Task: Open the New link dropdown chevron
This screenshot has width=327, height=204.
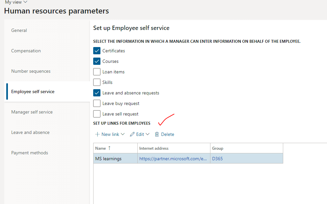Action: click(x=123, y=134)
